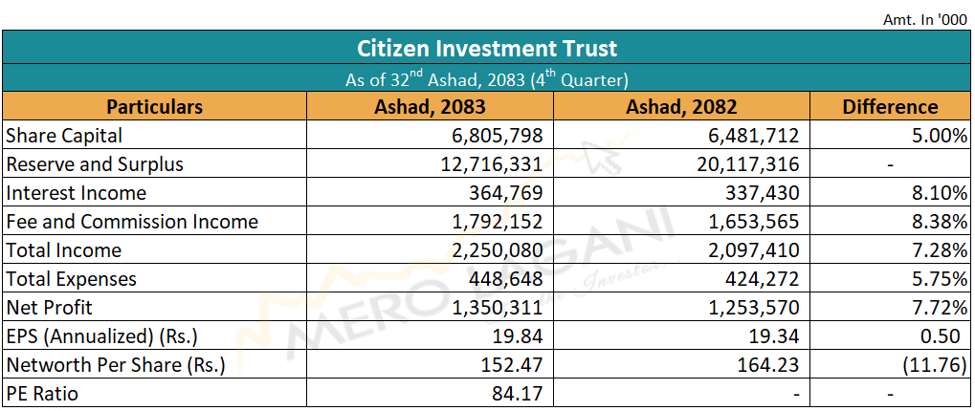
Task: Click the Amt. In '000 note
Action: (x=924, y=20)
